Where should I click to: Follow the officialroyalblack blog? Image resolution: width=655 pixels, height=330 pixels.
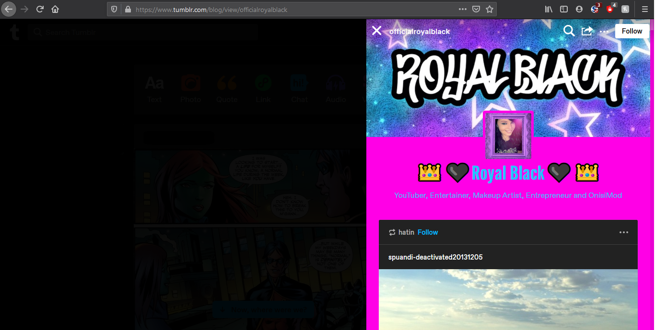(632, 31)
